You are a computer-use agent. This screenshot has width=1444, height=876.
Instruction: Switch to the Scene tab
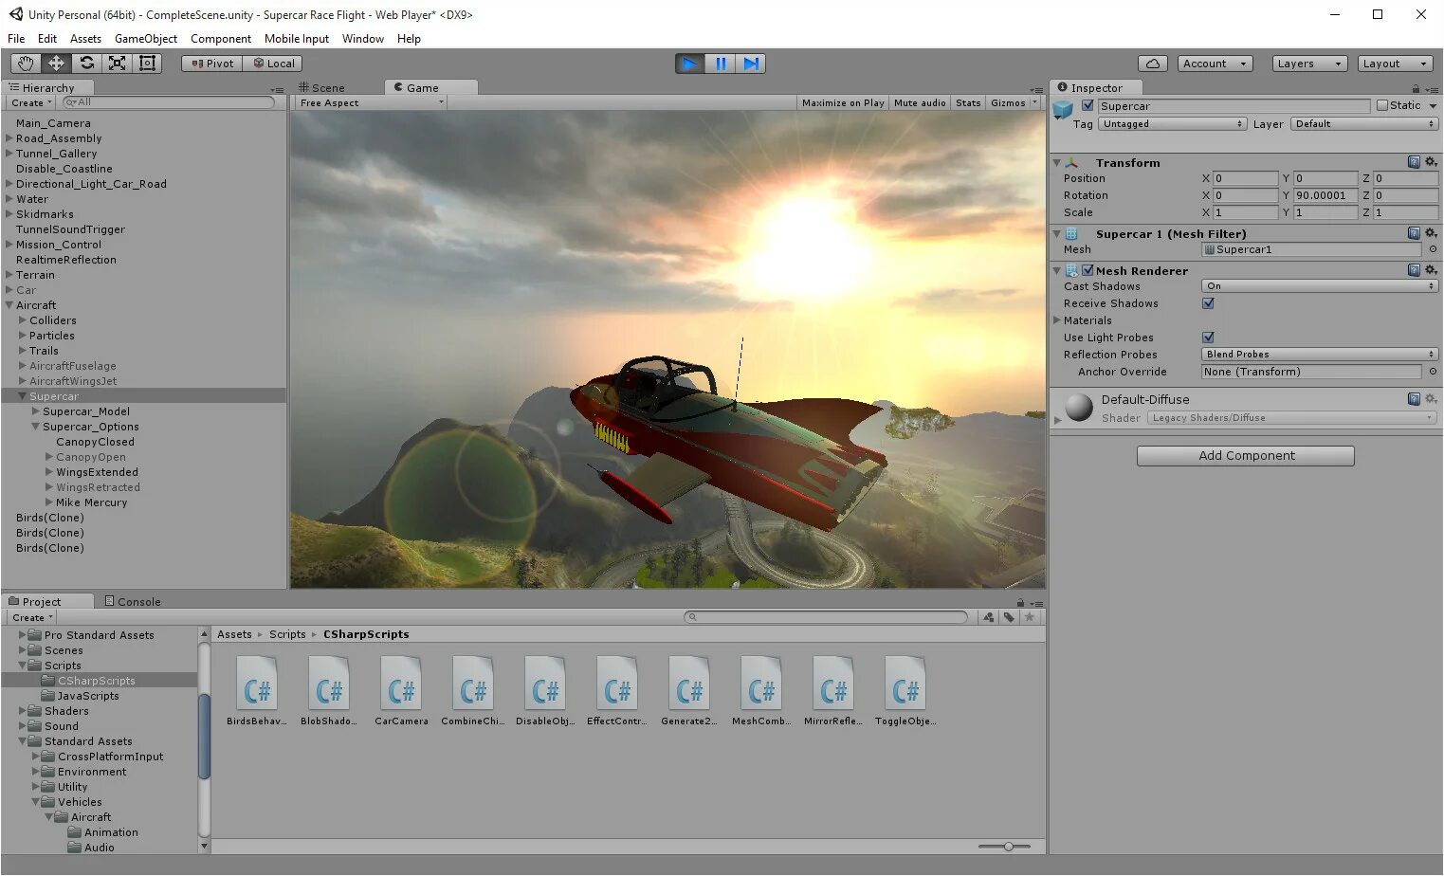click(322, 87)
